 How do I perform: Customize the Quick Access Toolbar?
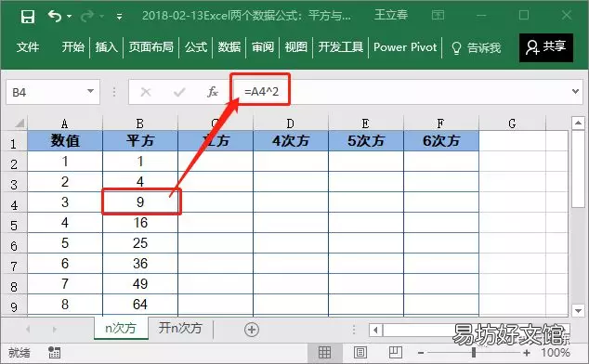pyautogui.click(x=119, y=17)
